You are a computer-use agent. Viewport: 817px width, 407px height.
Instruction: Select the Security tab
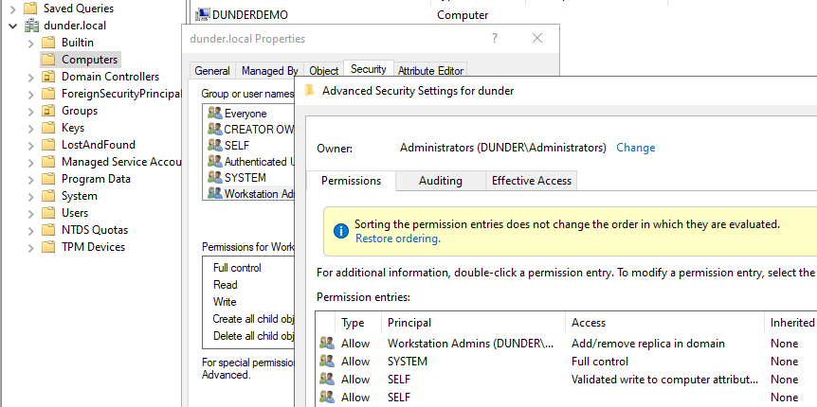coord(369,69)
